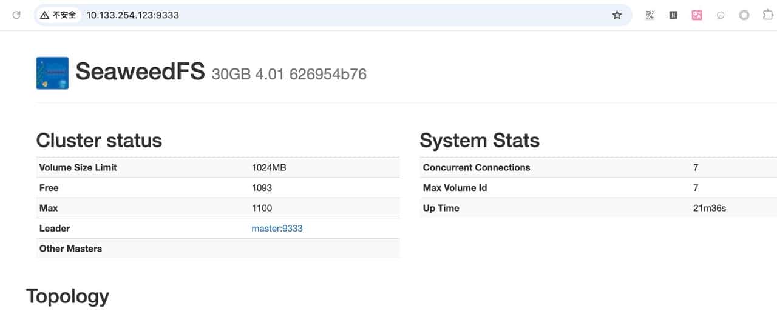
Task: Reload the page with the refresh icon
Action: coord(16,15)
